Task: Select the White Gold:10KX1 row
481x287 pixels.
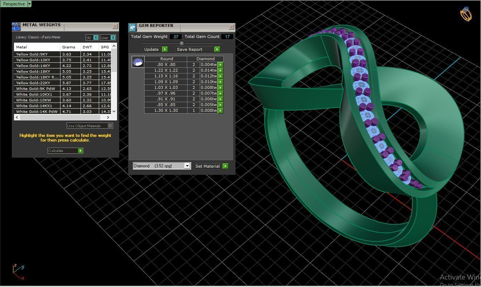Action: pos(63,94)
